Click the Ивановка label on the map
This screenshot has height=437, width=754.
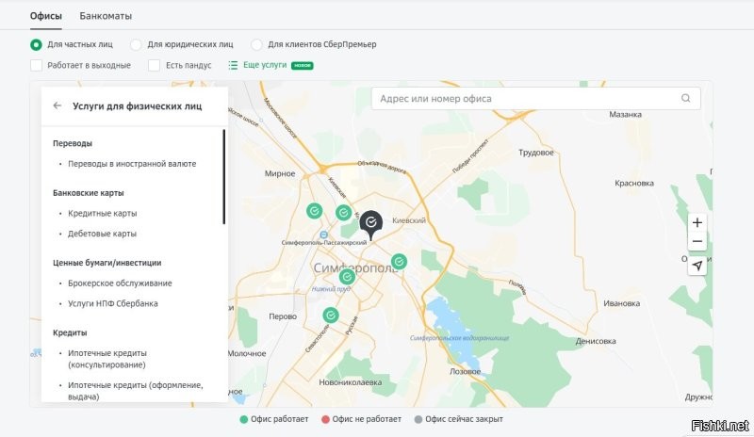click(622, 303)
